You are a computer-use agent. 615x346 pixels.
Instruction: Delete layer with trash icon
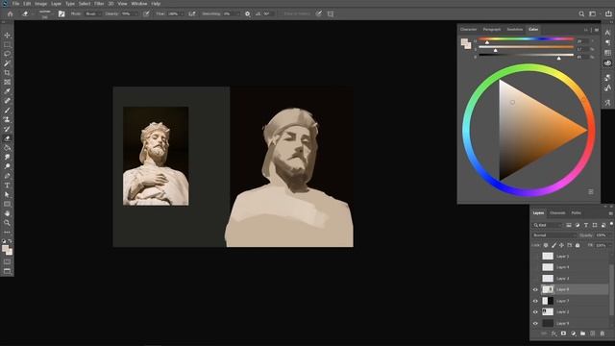(x=603, y=334)
